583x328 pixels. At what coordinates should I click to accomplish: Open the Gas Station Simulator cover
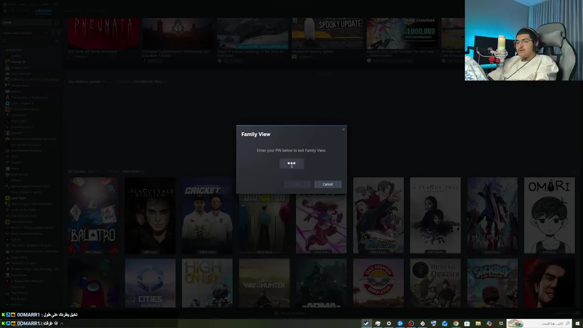click(x=378, y=283)
